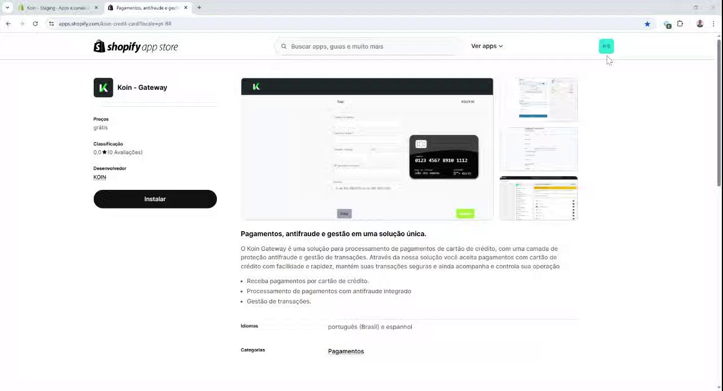Go forward using browser forward arrow
The width and height of the screenshot is (723, 391).
tap(22, 24)
